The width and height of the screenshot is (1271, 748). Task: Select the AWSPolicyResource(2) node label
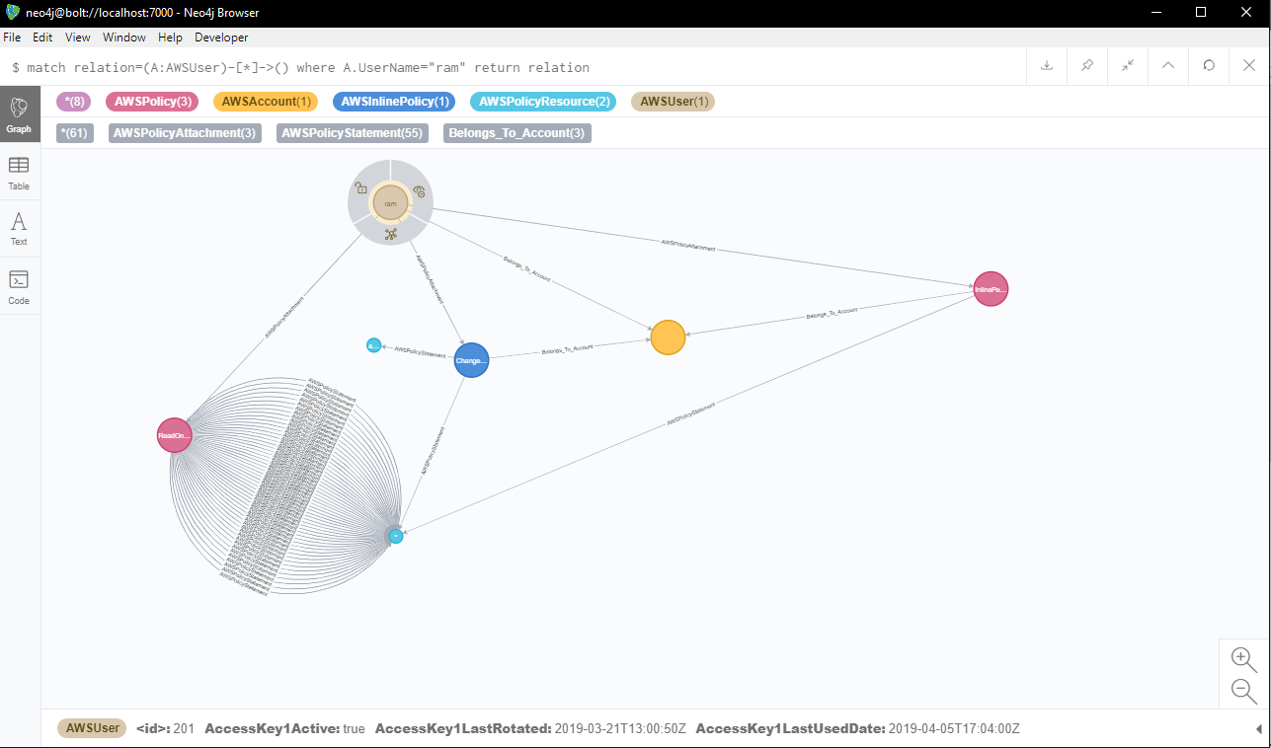click(x=542, y=102)
